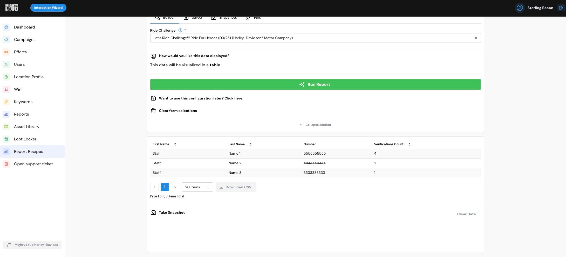Click the Take Snapshot camera icon

coord(153,212)
